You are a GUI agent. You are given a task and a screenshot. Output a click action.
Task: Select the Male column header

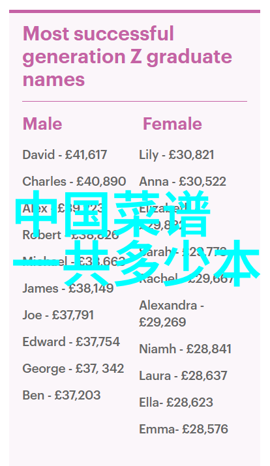click(x=42, y=124)
